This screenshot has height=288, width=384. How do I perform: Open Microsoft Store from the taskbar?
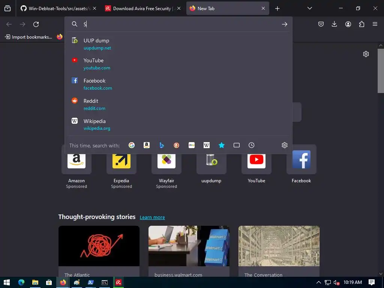pos(49,282)
